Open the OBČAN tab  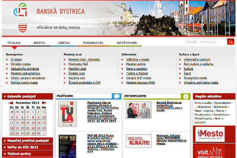tap(64, 43)
